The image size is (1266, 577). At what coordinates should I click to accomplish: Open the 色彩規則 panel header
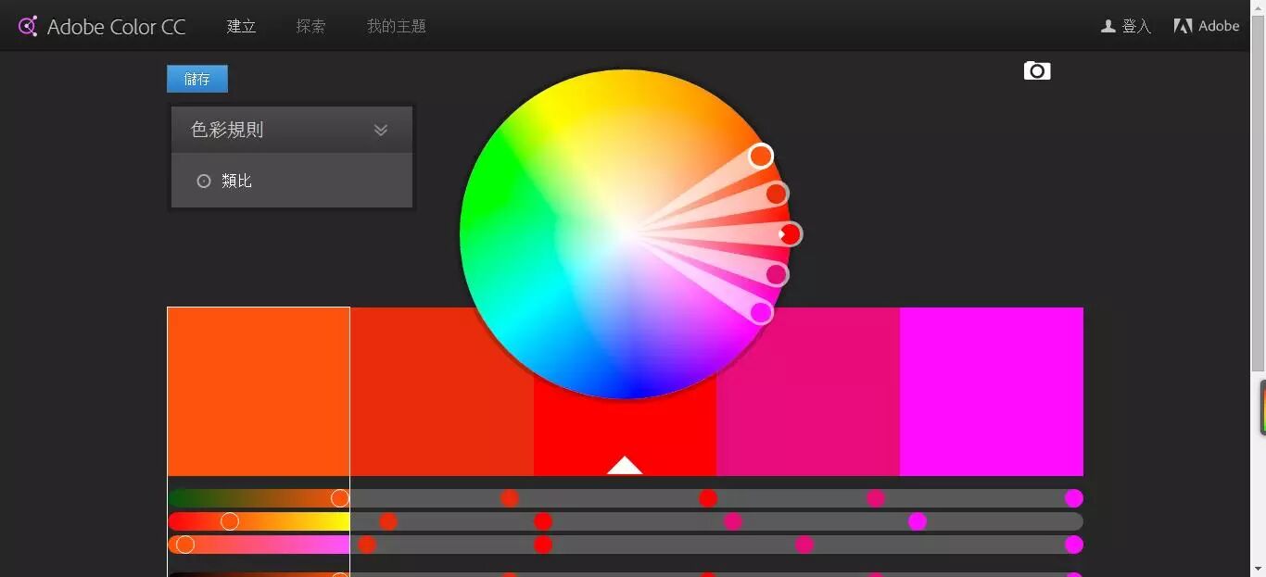click(292, 130)
